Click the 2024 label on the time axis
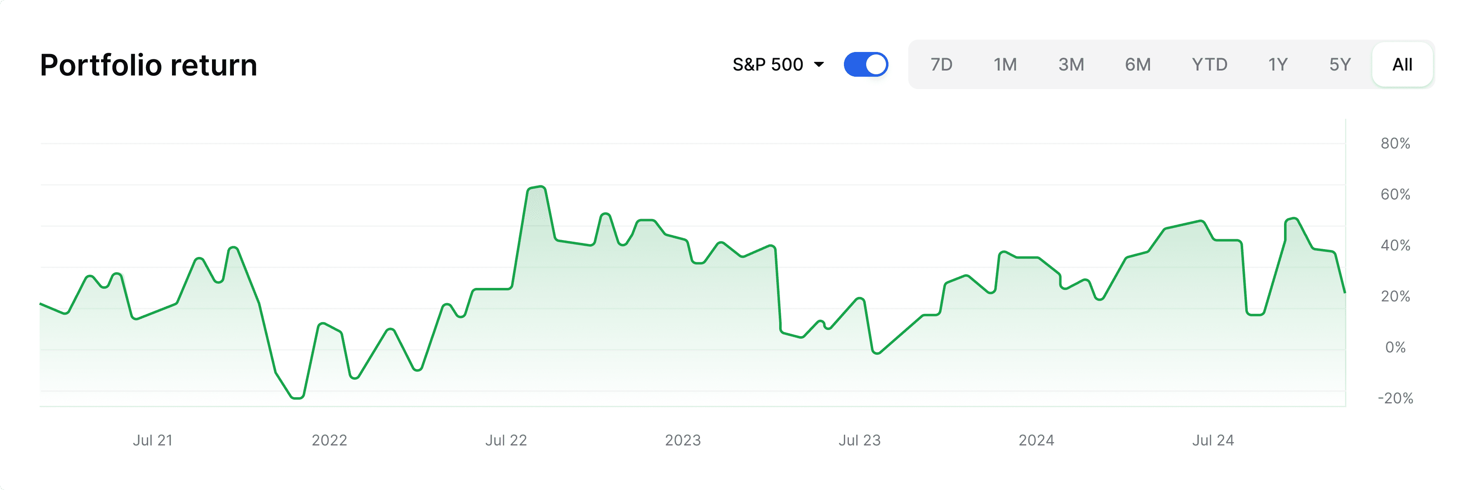 1036,440
